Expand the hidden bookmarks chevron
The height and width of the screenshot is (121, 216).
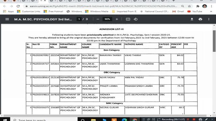211,11
